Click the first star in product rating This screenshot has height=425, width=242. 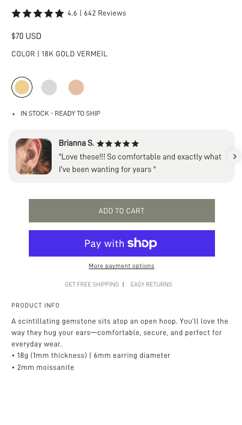pyautogui.click(x=16, y=13)
